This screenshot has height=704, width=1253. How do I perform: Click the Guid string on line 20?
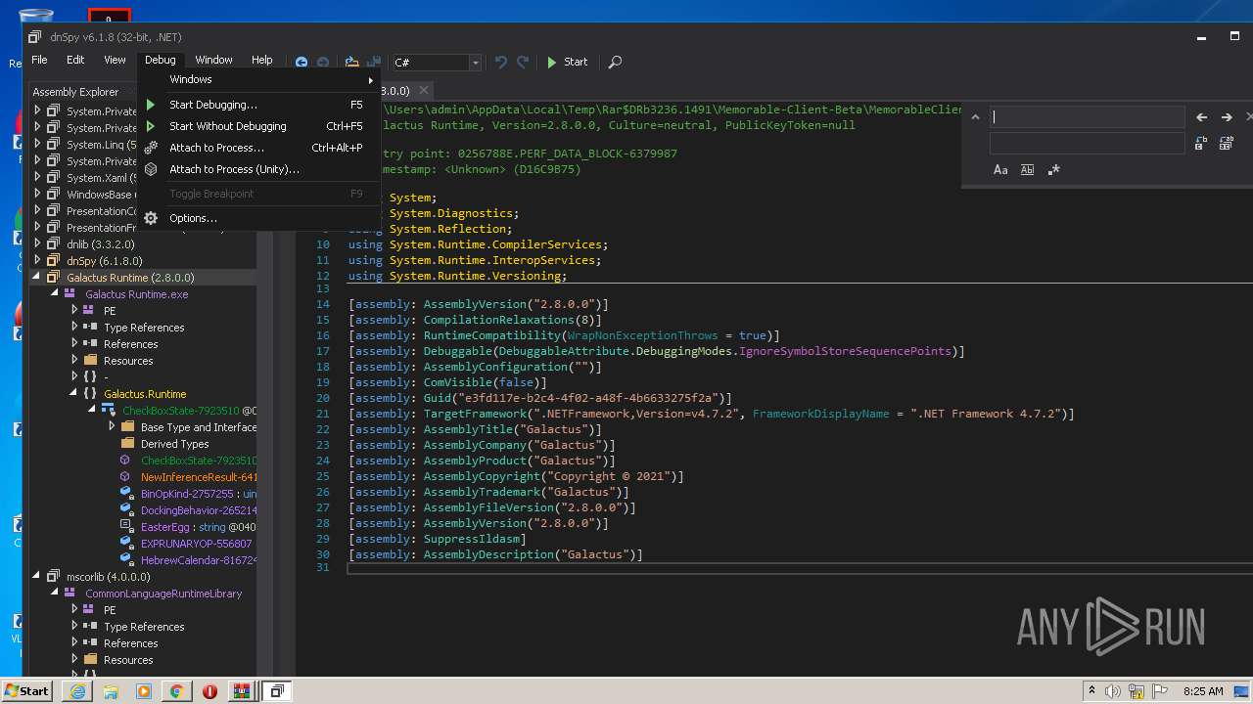coord(588,398)
